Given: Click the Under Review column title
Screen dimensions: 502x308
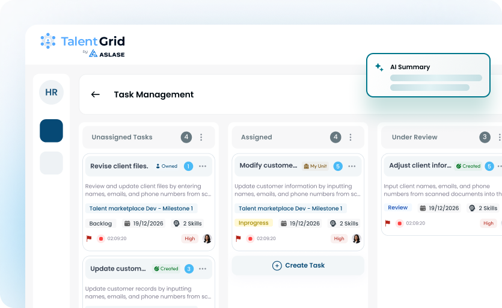Looking at the screenshot, I should (x=415, y=137).
